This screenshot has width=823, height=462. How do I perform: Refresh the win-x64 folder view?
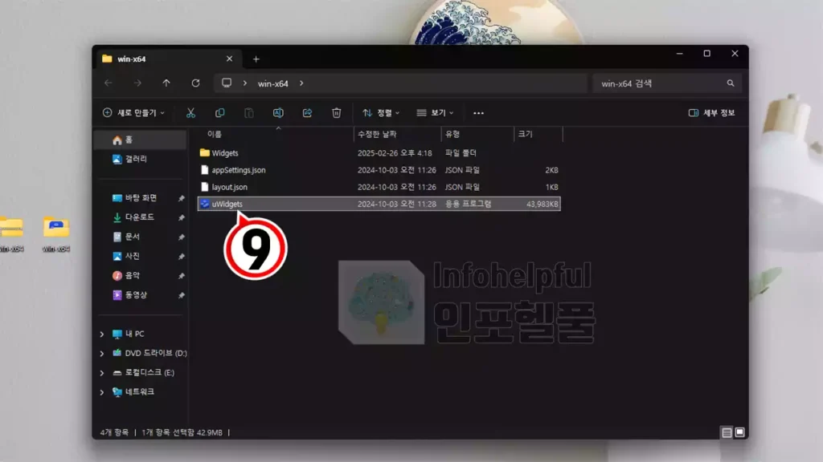196,83
